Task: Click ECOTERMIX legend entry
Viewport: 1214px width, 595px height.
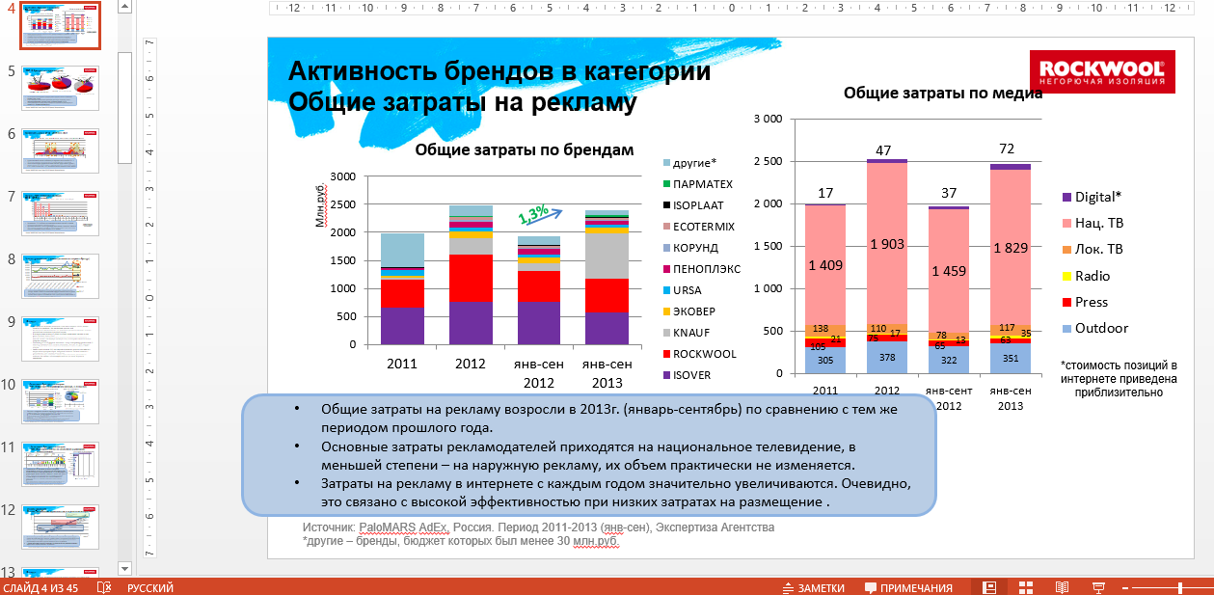Action: (x=698, y=226)
